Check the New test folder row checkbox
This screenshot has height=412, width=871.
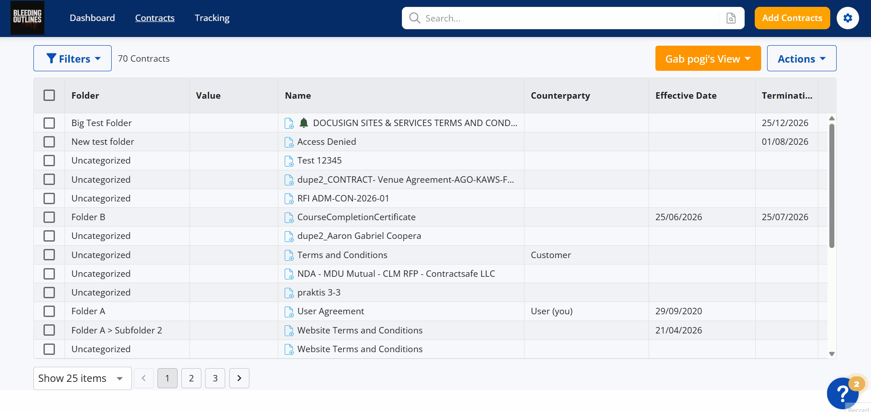point(49,142)
